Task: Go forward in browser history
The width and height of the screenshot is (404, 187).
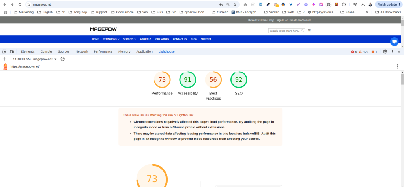Action: pos(12,4)
